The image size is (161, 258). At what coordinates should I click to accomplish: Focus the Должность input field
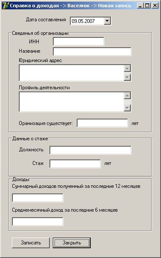pyautogui.click(x=91, y=150)
